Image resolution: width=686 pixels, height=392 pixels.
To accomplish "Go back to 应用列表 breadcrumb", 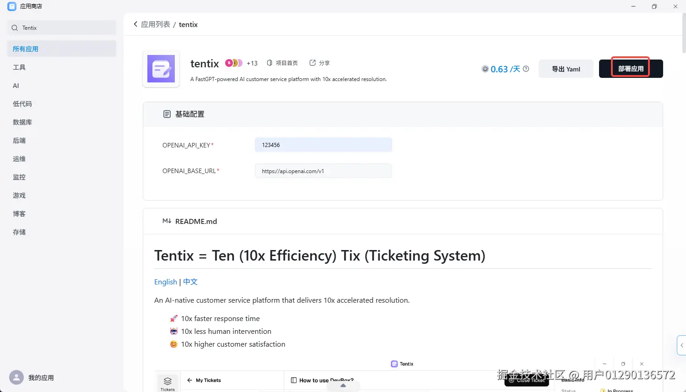I will point(156,24).
